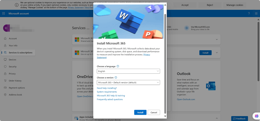Click the Payment options card icon
Screen dimensions: 260x121
coord(5,87)
